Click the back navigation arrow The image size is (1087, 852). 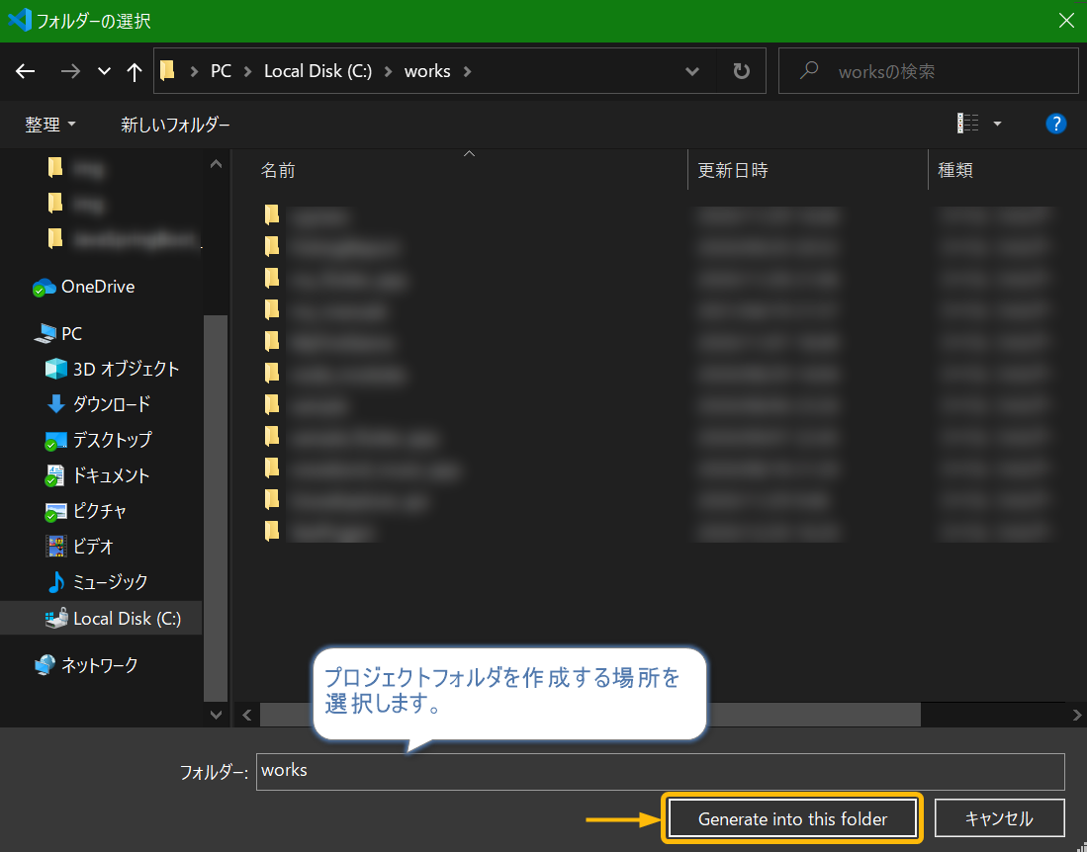click(26, 71)
